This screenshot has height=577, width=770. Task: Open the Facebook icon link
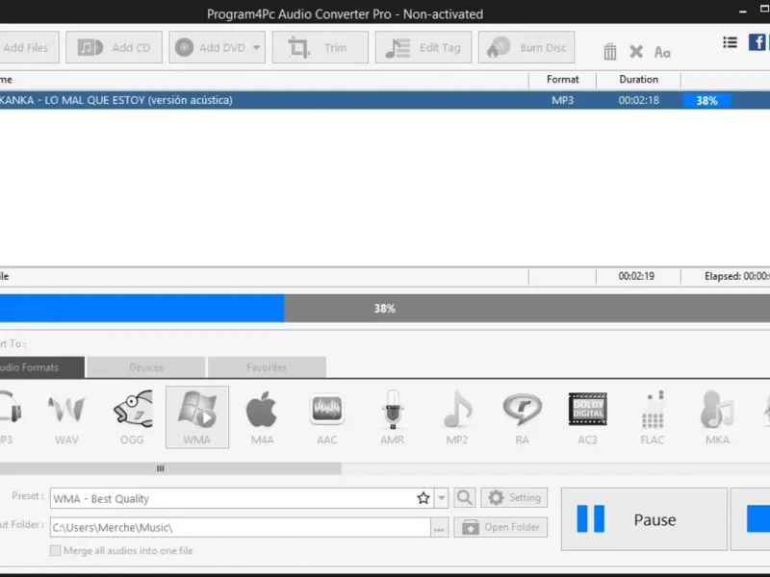point(757,42)
